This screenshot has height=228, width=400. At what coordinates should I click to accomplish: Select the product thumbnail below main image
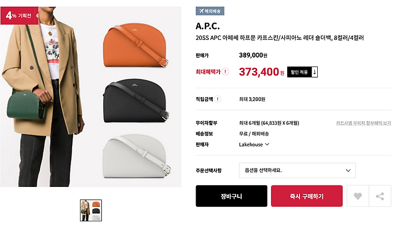tap(91, 210)
